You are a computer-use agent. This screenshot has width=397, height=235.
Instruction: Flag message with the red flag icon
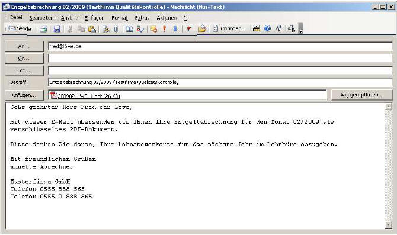point(188,29)
